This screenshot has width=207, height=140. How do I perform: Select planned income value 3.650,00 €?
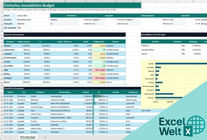click(x=86, y=20)
